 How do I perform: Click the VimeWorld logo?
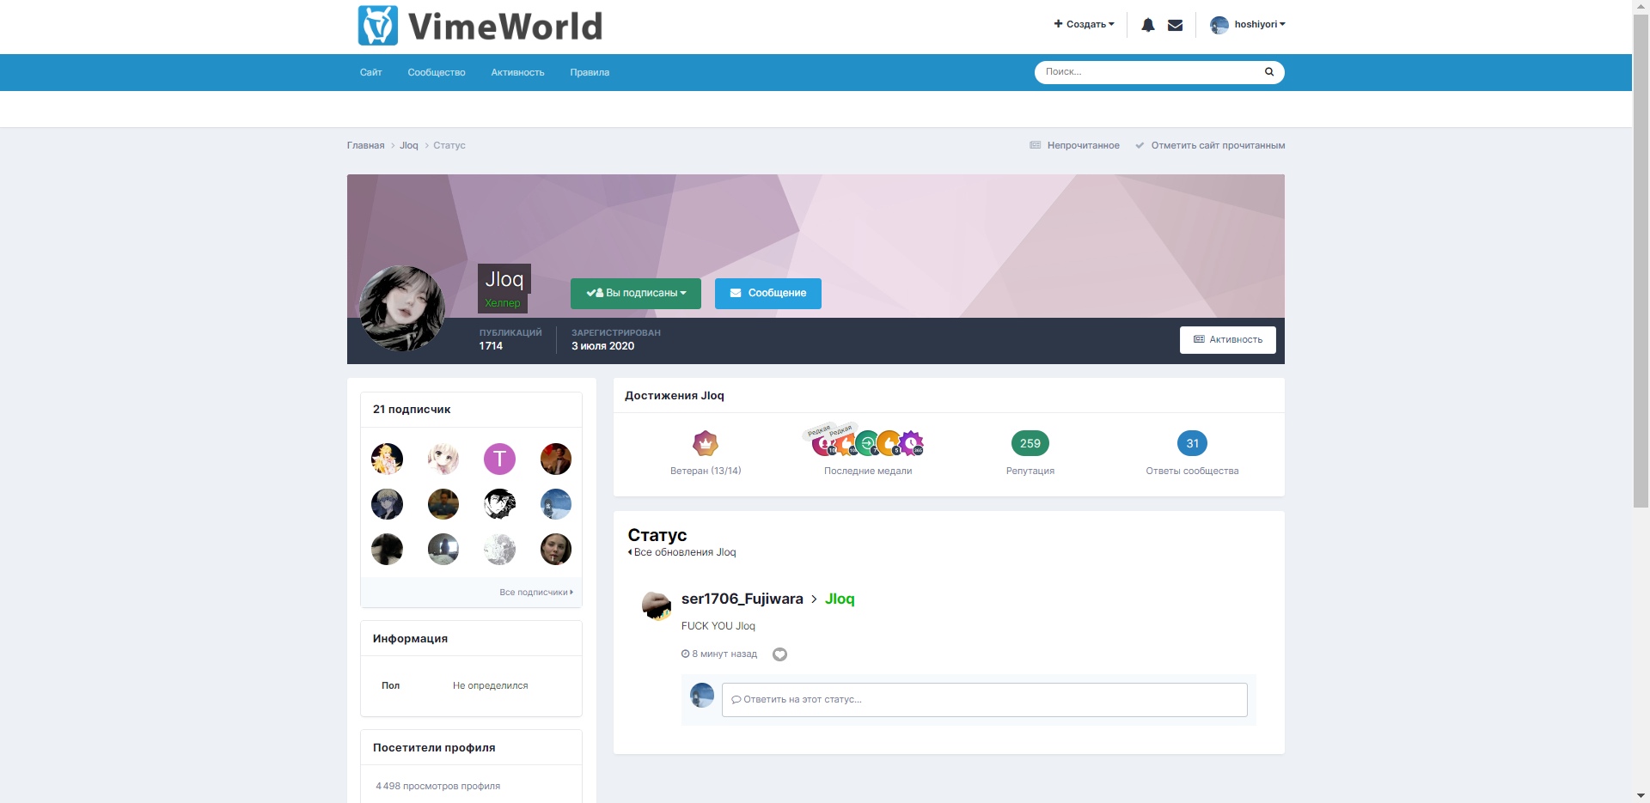coord(480,26)
